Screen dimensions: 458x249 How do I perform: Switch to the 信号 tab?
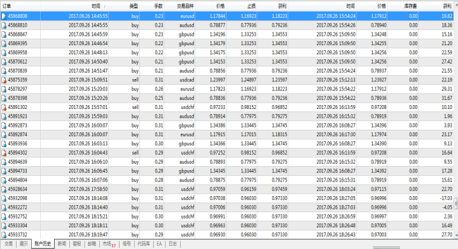(127, 244)
